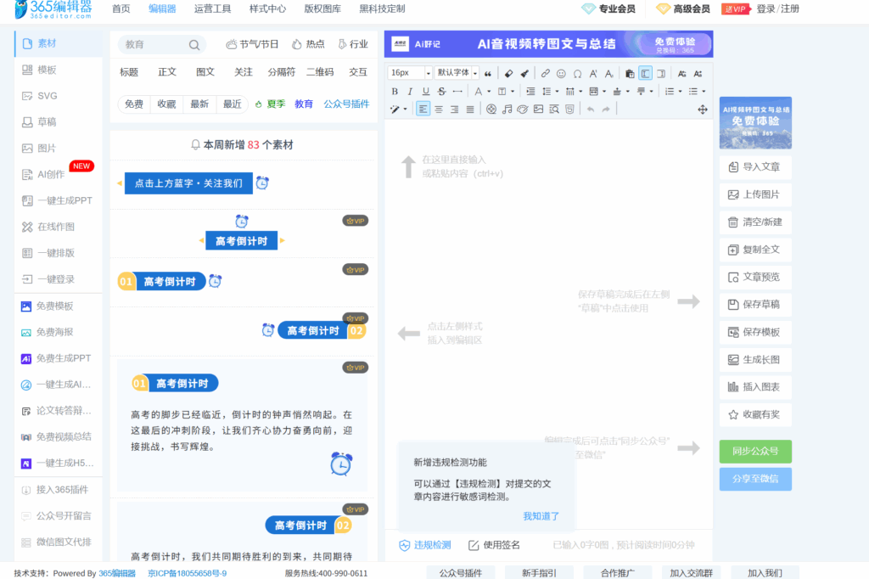Viewport: 869px width, 579px height.
Task: Redo the last edit
Action: coord(606,110)
